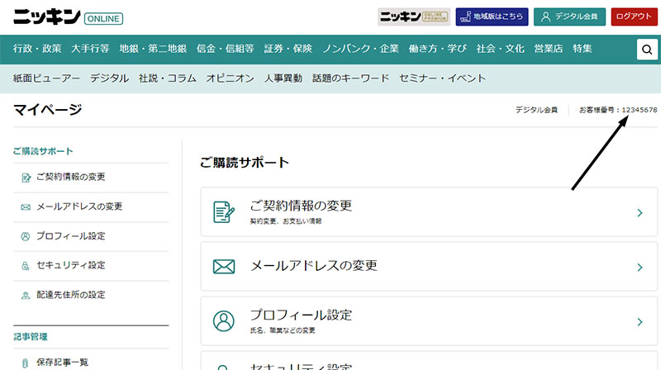Open the 行政・政策 navigation menu

coord(37,49)
